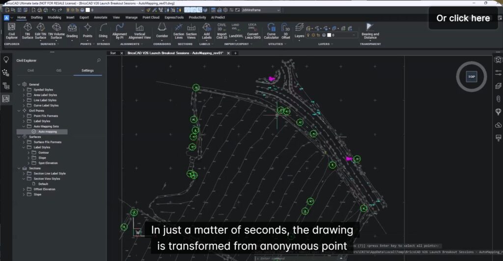The height and width of the screenshot is (261, 503).
Task: Expand the Surface File Formats folder
Action: 24,142
